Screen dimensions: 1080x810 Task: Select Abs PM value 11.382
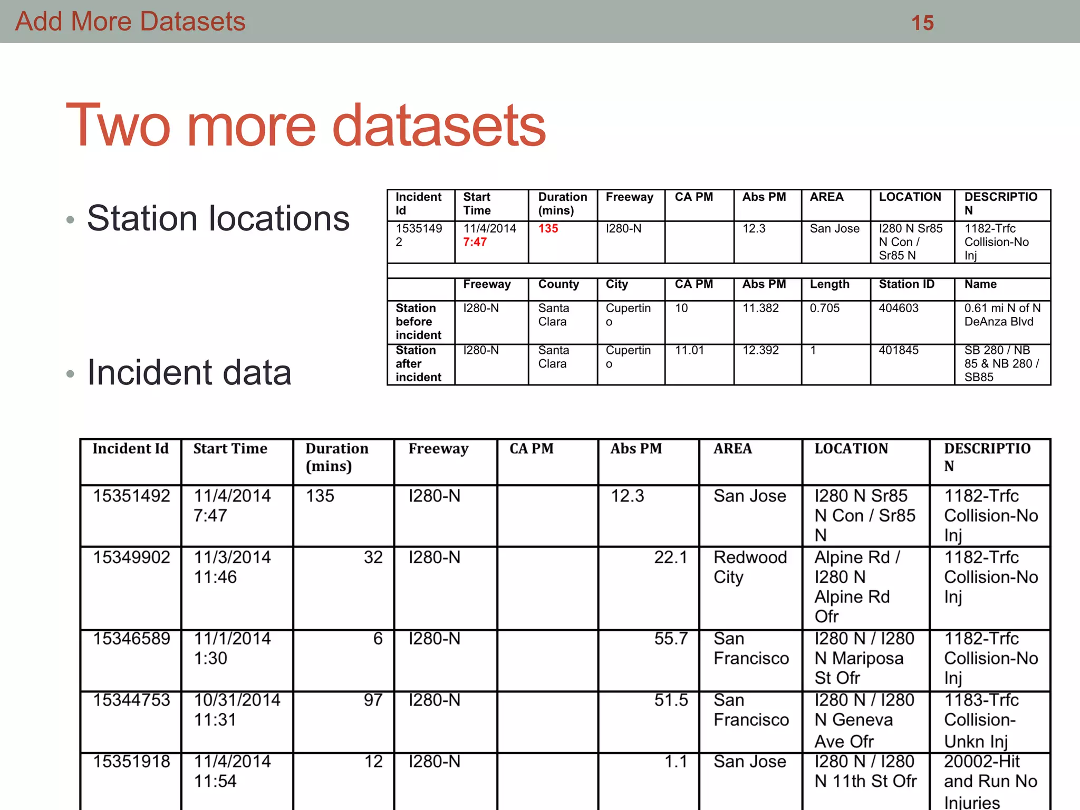tap(761, 308)
